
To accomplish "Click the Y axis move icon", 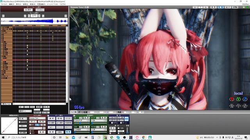I will pyautogui.click(x=238, y=106).
